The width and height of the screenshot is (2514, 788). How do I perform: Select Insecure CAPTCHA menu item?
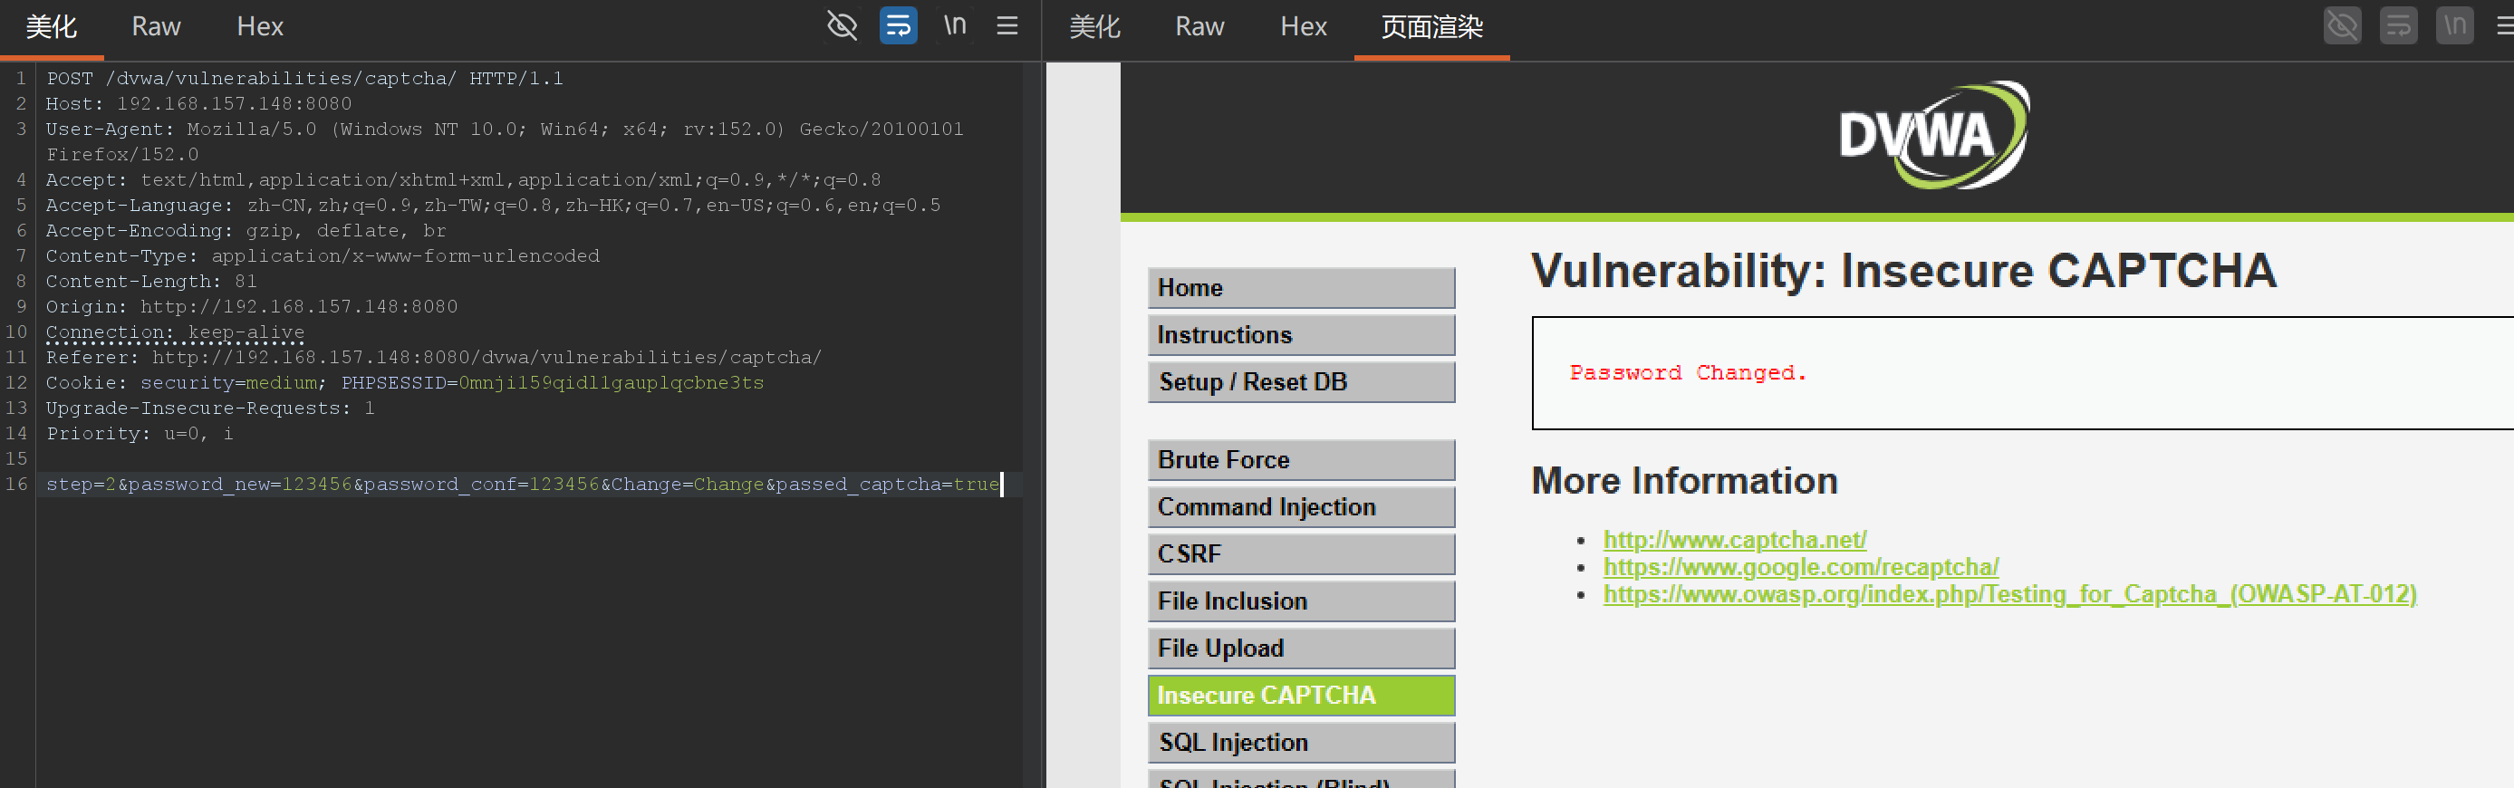click(x=1301, y=696)
